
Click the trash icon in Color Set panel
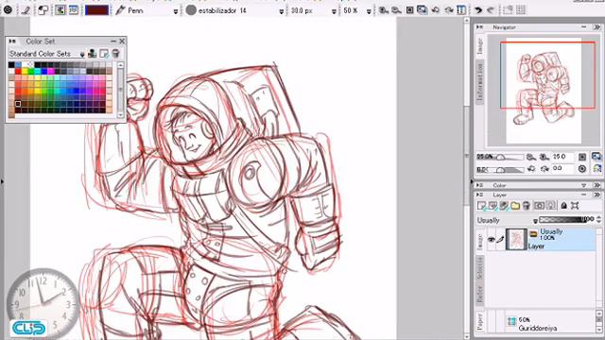(x=115, y=53)
